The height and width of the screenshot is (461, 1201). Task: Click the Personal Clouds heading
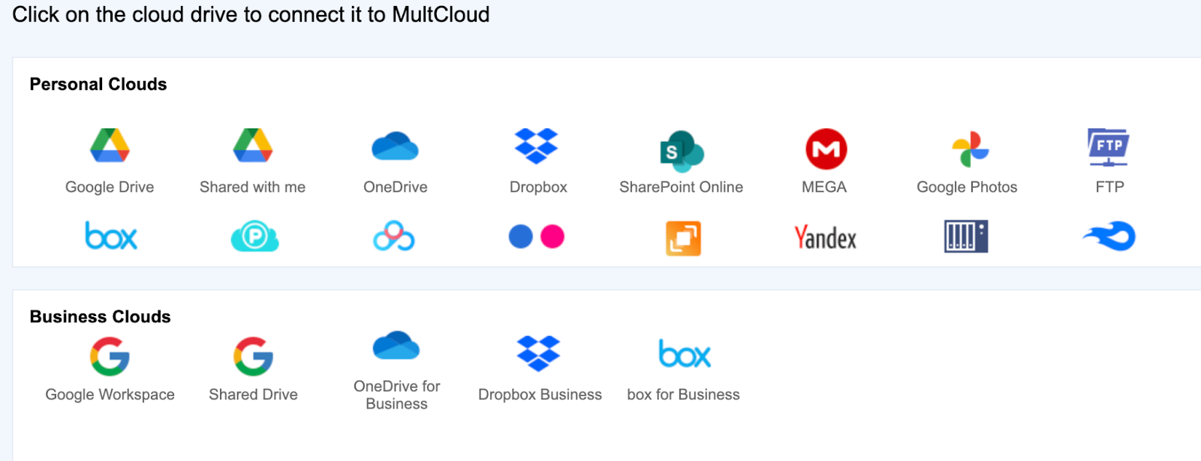pyautogui.click(x=98, y=84)
